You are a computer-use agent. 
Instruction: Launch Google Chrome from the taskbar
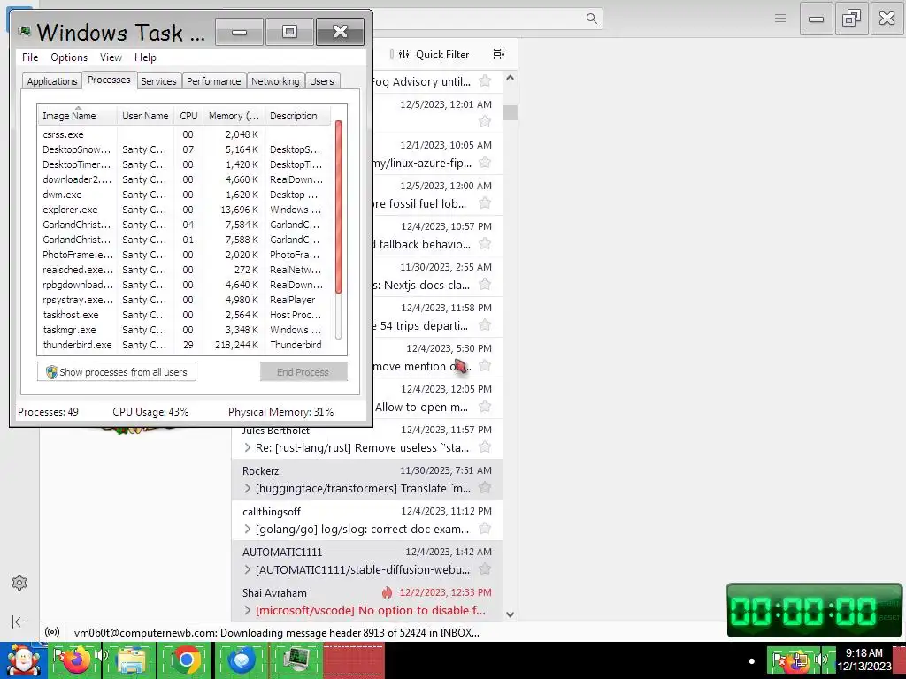click(186, 660)
